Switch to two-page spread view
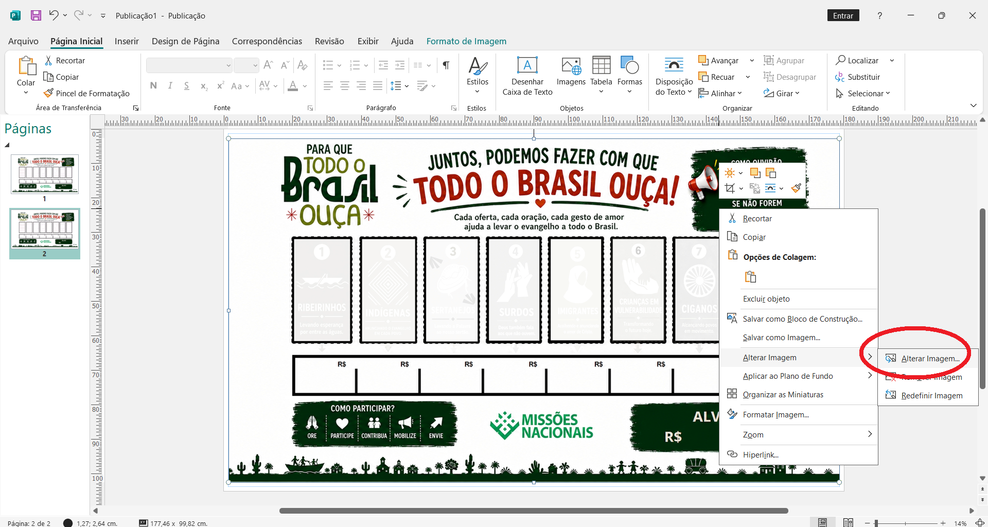This screenshot has width=988, height=527. point(848,523)
